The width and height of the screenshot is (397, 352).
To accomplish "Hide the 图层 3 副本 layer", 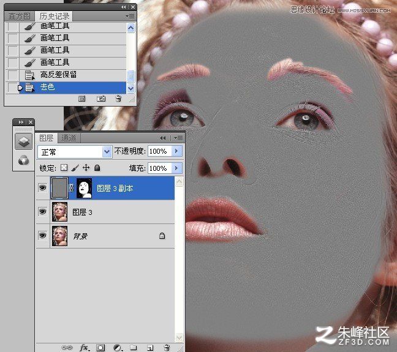I will pos(42,187).
